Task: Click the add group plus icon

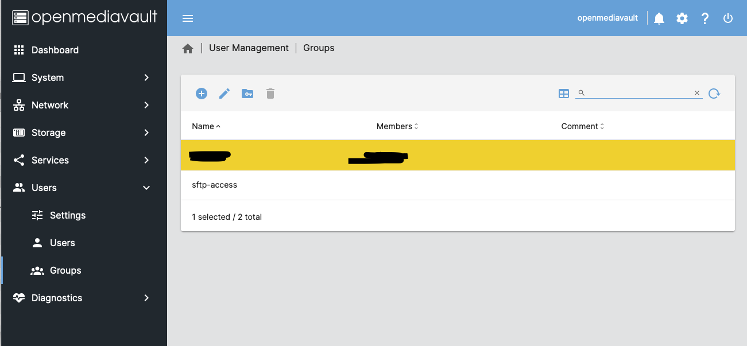Action: pos(201,94)
